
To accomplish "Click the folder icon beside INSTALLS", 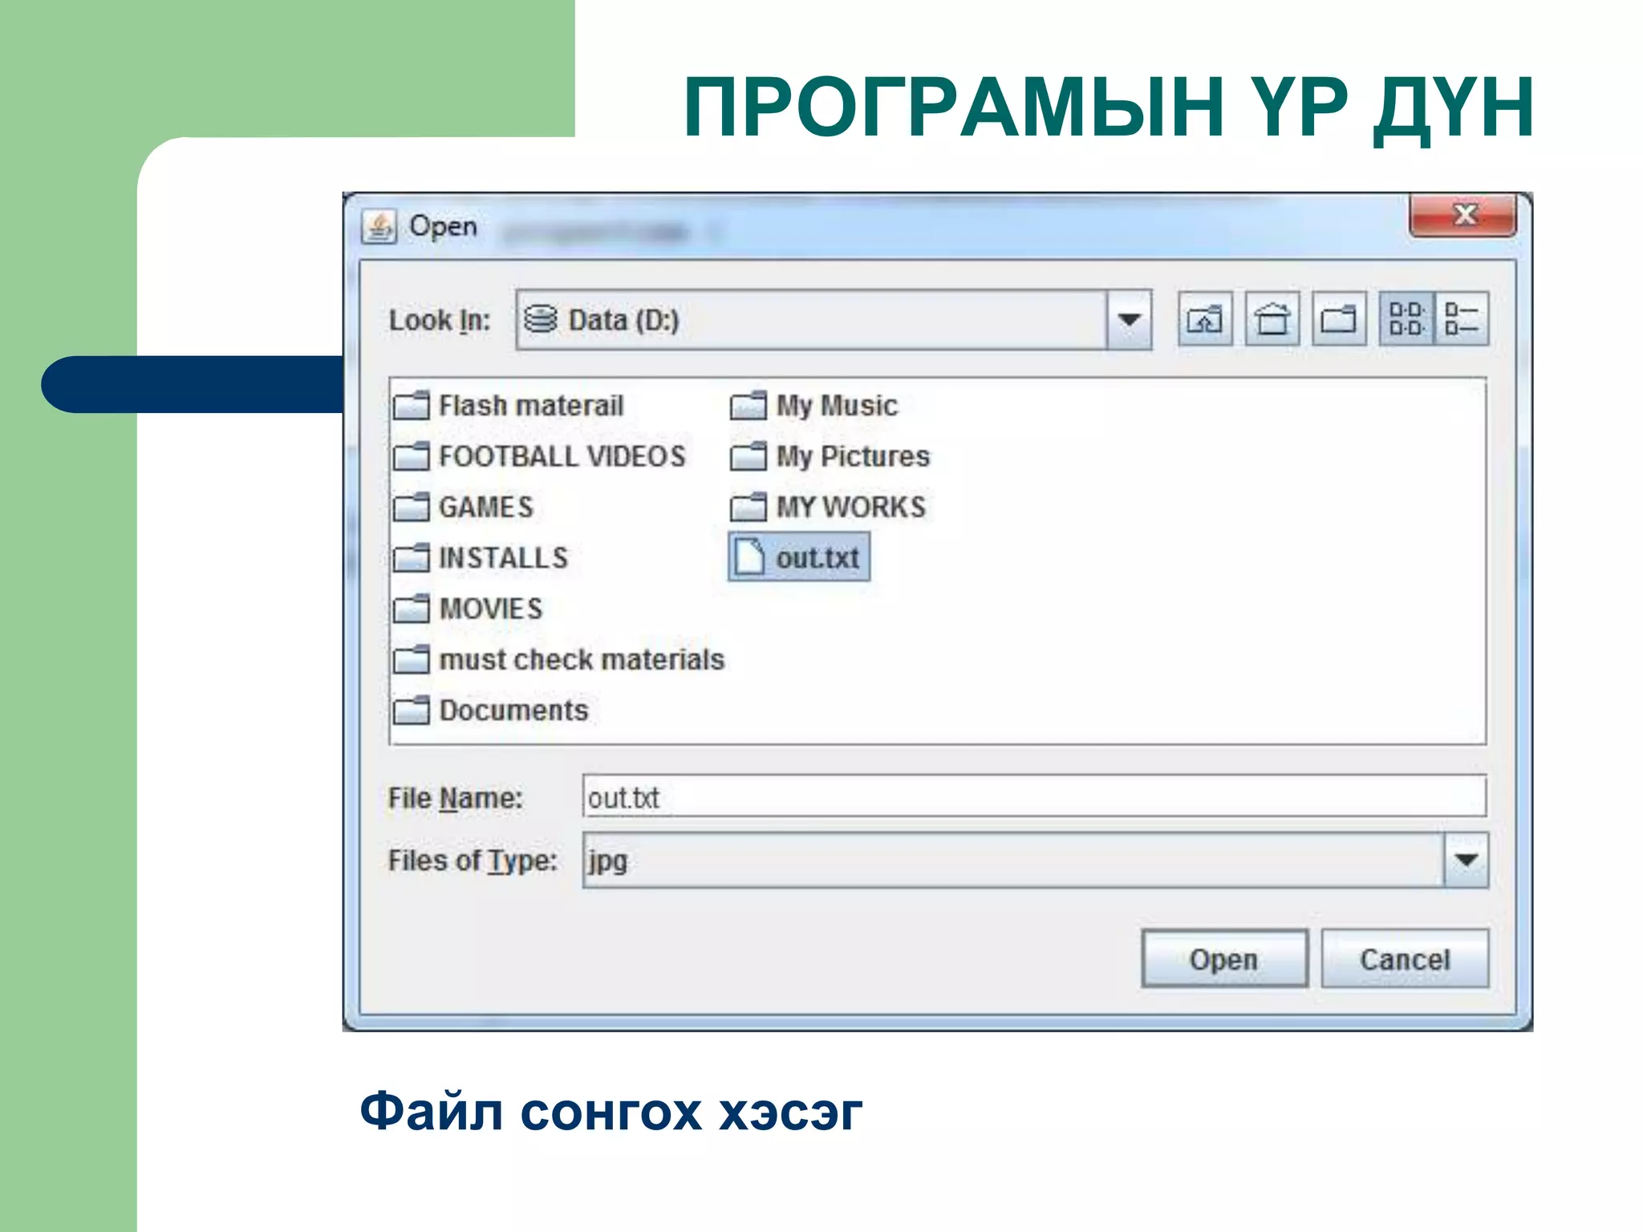I will (412, 558).
